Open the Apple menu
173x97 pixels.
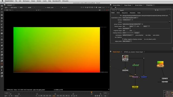2,1
